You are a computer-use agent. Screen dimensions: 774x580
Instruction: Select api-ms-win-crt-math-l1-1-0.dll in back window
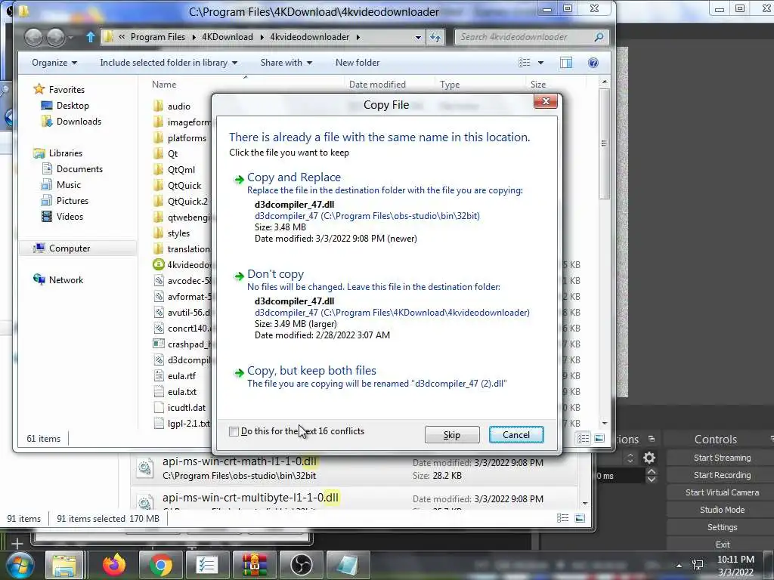pos(354,468)
